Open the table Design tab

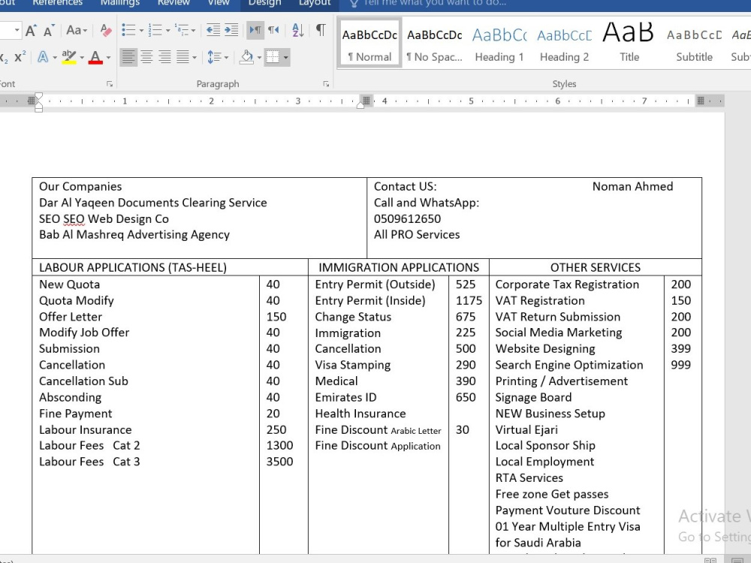coord(264,3)
